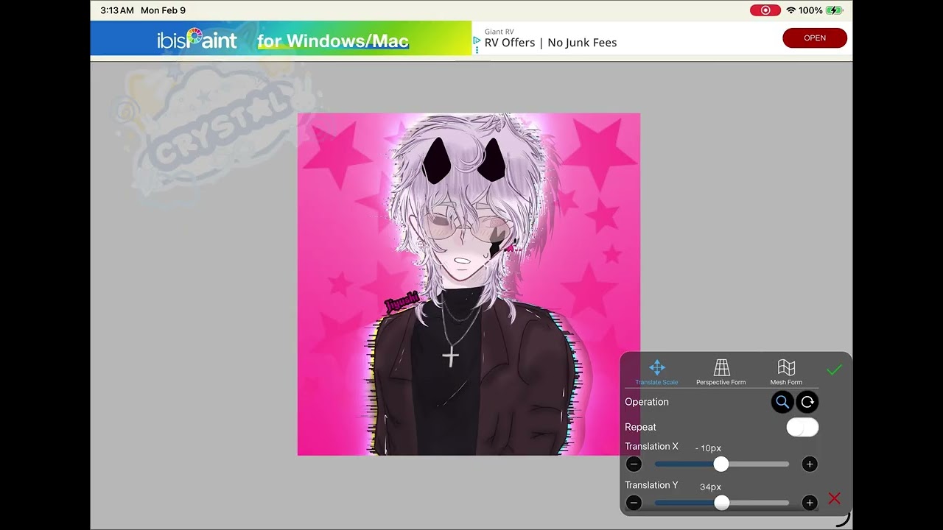943x530 pixels.
Task: Cancel transform with red X
Action: pyautogui.click(x=834, y=498)
